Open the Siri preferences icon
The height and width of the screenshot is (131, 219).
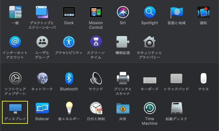click(123, 12)
